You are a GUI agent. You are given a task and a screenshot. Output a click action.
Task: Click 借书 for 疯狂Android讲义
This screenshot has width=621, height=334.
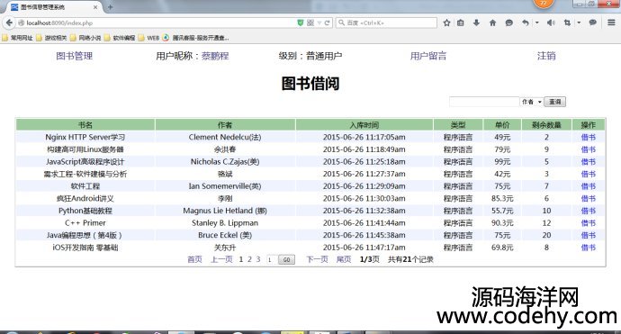[x=588, y=198]
